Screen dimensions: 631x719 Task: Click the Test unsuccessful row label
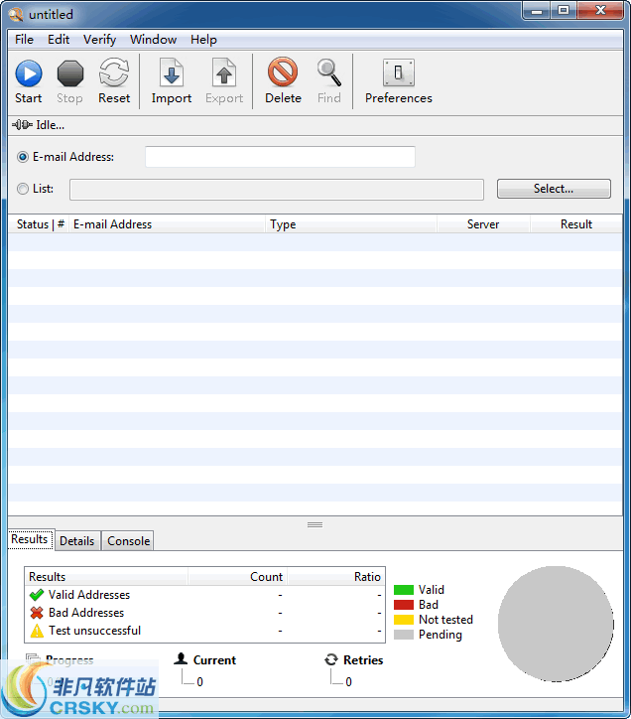pos(95,631)
